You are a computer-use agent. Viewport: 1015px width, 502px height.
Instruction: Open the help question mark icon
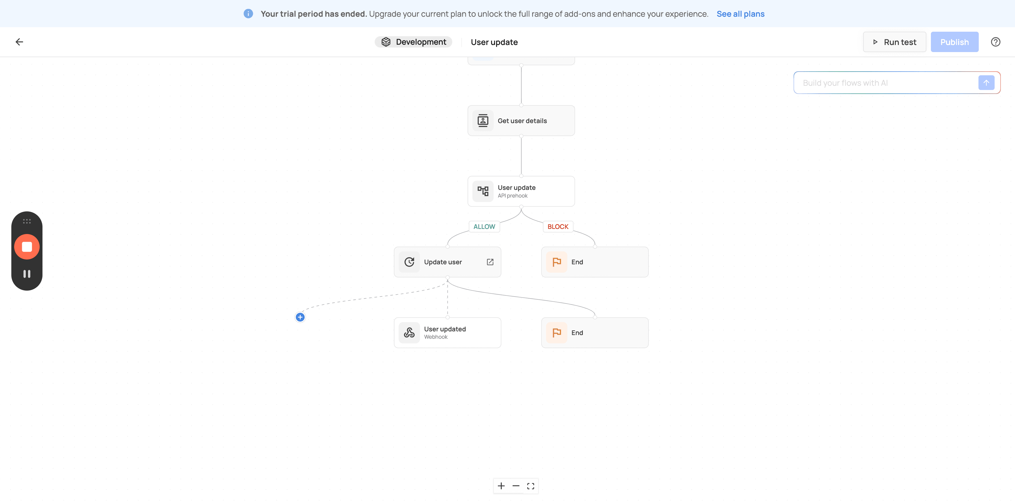click(995, 42)
